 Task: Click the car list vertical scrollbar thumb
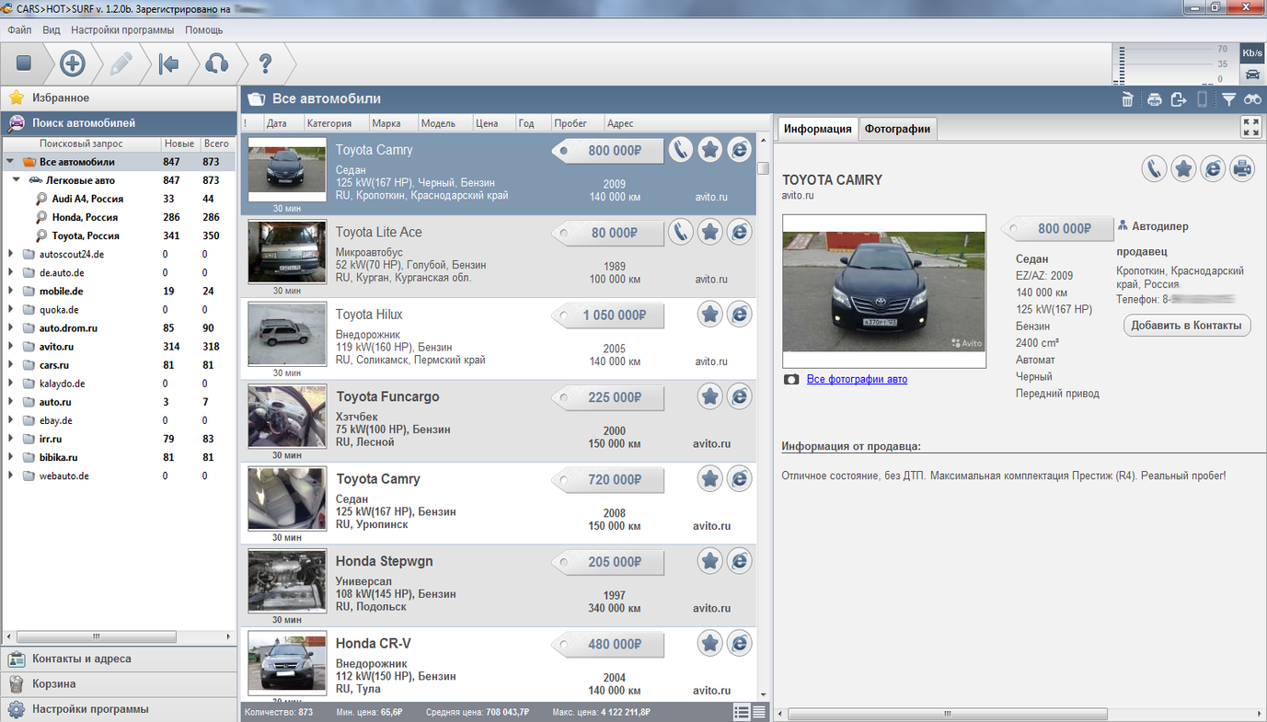[x=763, y=168]
